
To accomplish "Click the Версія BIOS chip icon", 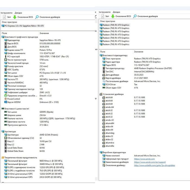I will pos(6,43).
